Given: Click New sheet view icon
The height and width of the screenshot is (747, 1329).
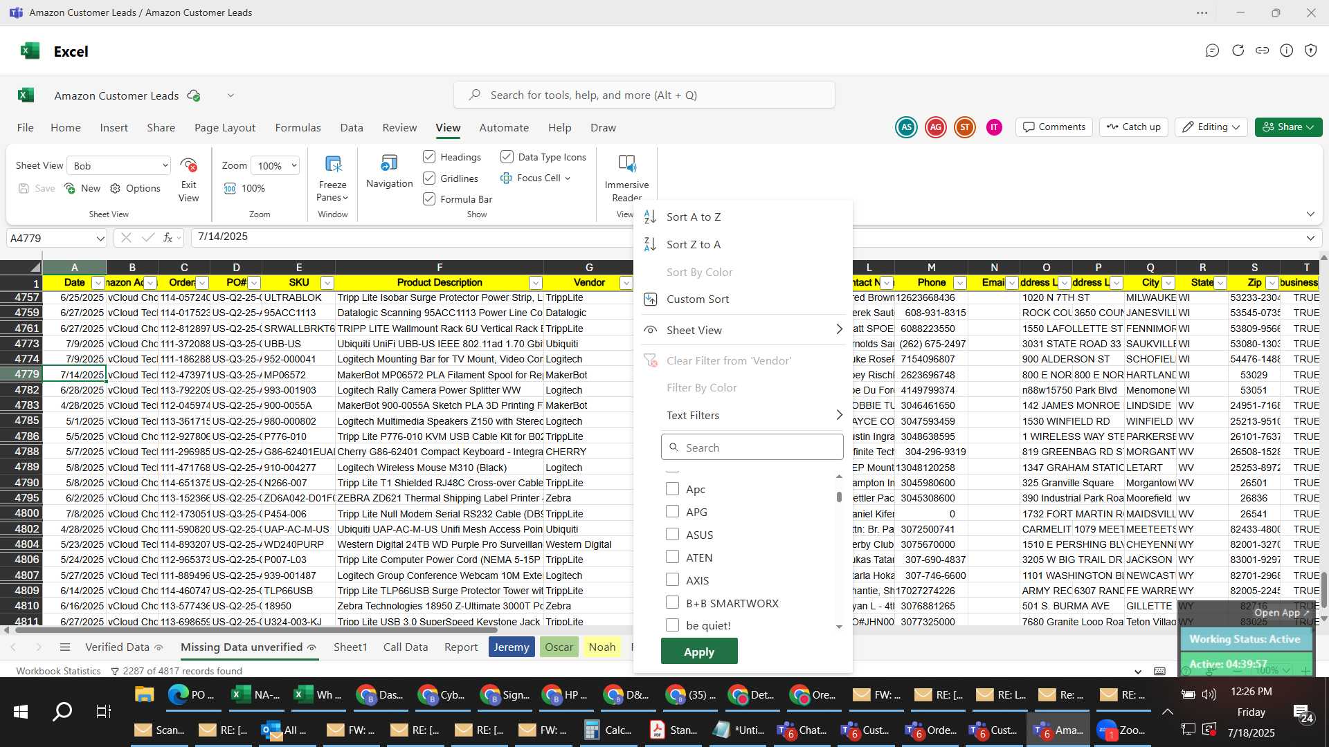Looking at the screenshot, I should click(69, 188).
